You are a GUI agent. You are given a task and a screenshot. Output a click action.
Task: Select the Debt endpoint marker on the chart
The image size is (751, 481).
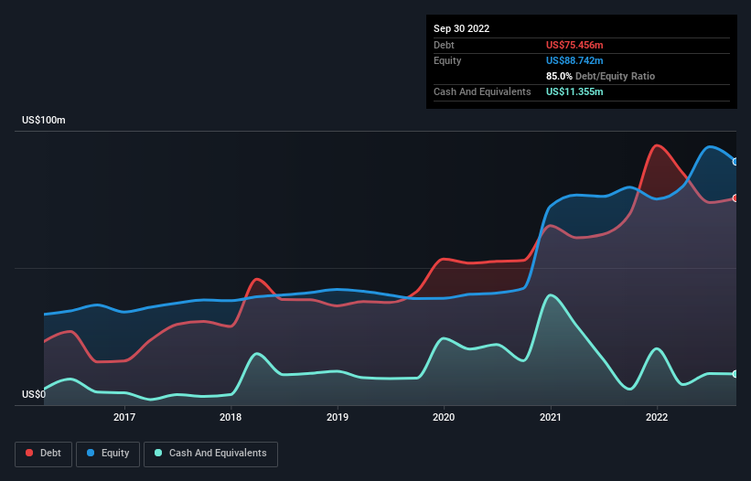735,198
